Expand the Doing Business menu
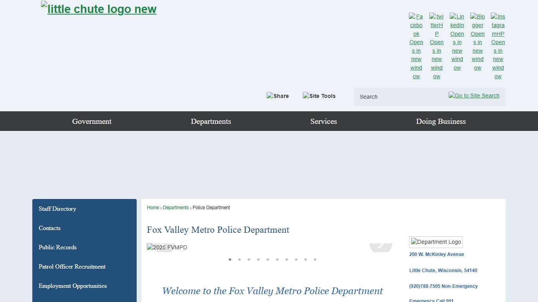 click(441, 121)
